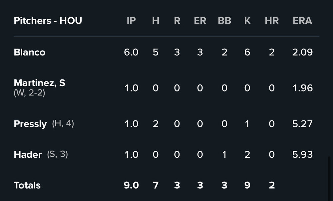Viewport: 333px width, 201px height.
Task: Click Hader's (S, 3) save note
Action: coord(57,154)
